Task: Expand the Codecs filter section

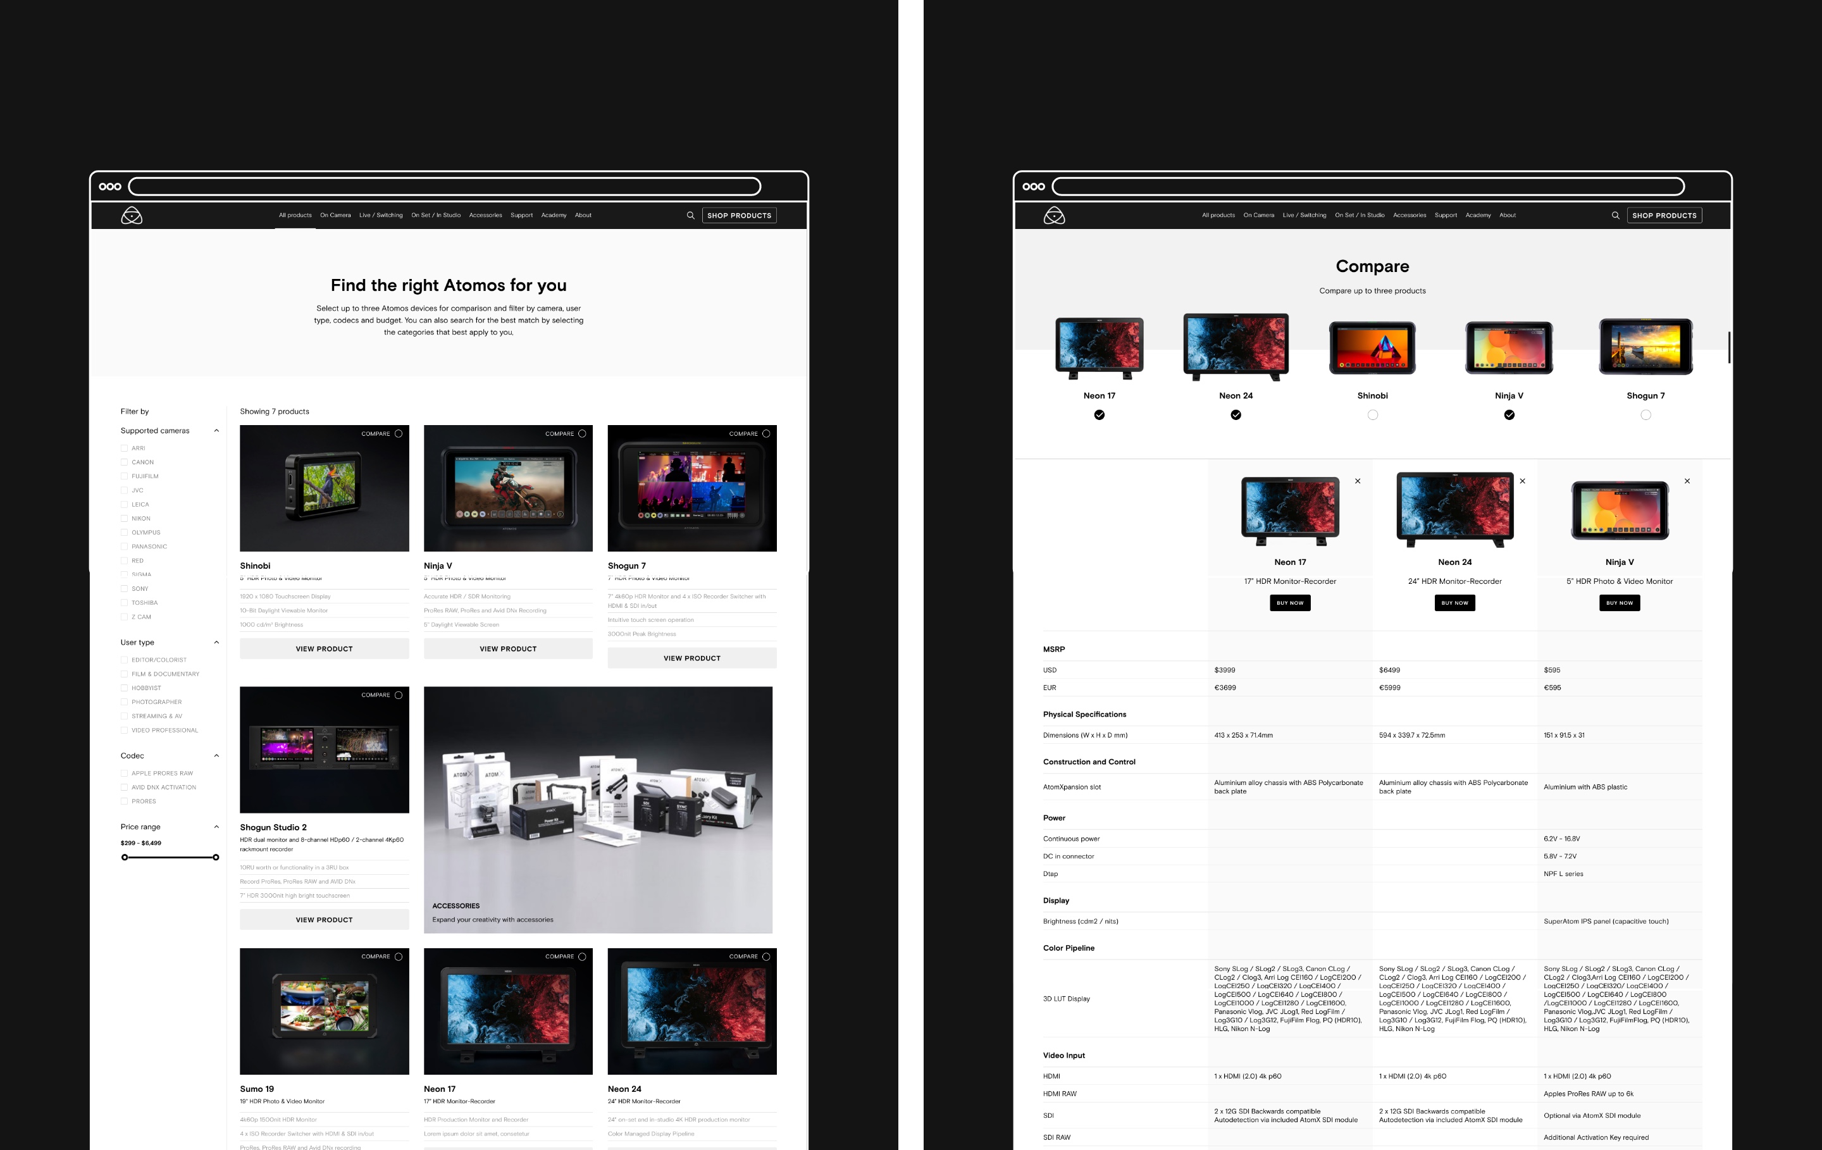Action: tap(214, 755)
